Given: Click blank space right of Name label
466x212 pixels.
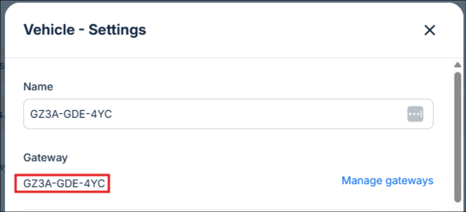Looking at the screenshot, I should click(216, 87).
